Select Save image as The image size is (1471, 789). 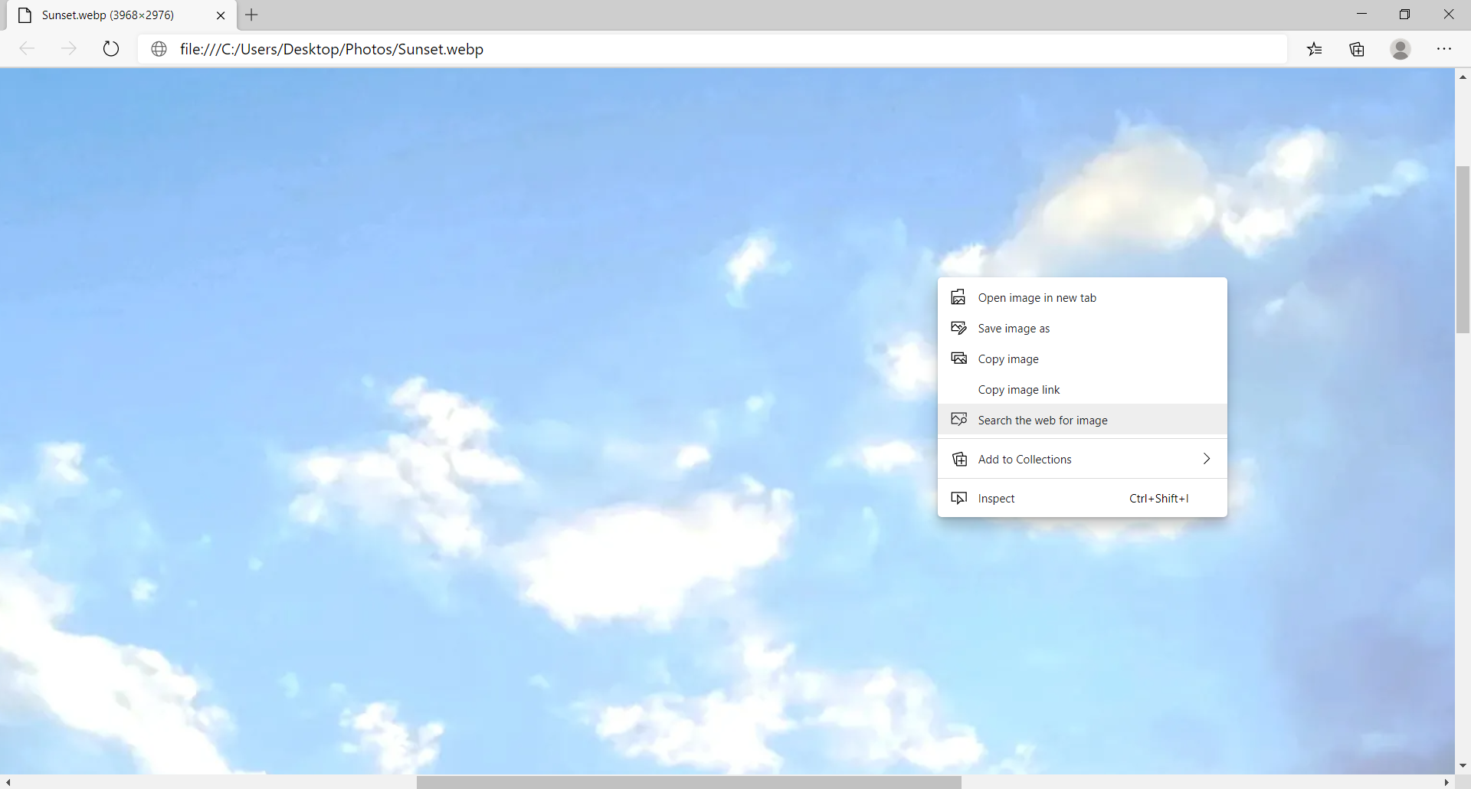point(1014,329)
